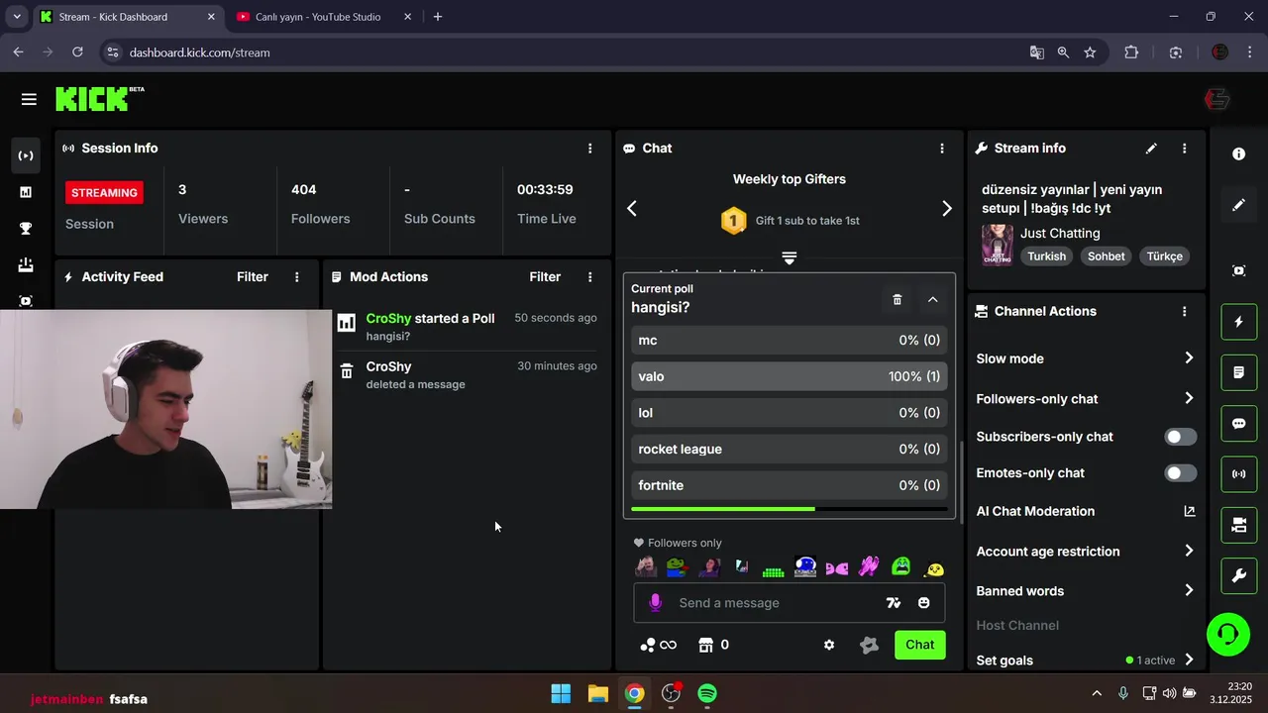Click the channel points icon with infinity

coord(658,645)
